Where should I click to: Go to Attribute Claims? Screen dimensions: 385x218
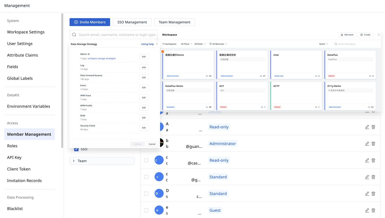[x=23, y=55]
